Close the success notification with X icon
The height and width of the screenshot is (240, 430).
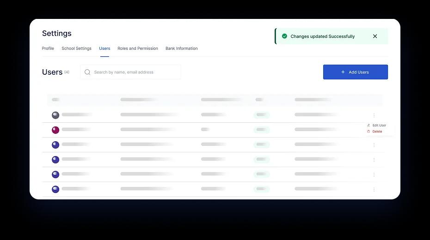tap(375, 36)
